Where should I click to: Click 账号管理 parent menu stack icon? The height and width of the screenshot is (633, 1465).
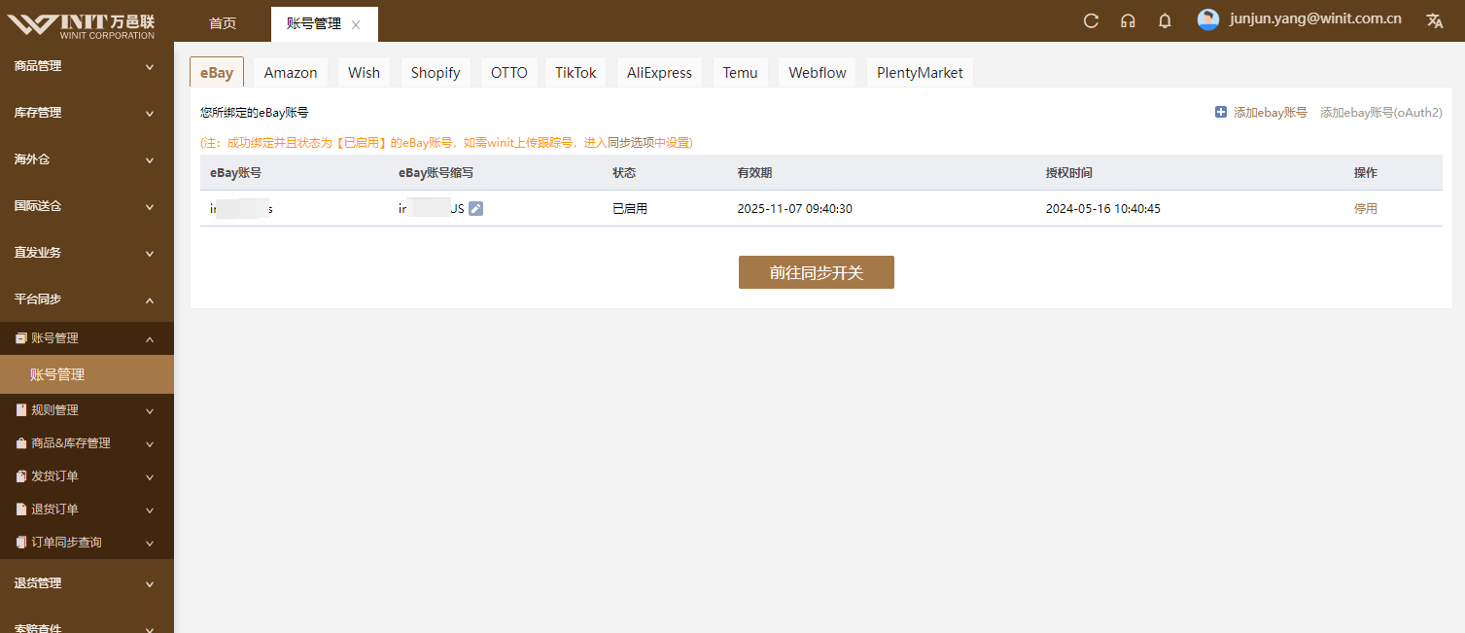(21, 338)
